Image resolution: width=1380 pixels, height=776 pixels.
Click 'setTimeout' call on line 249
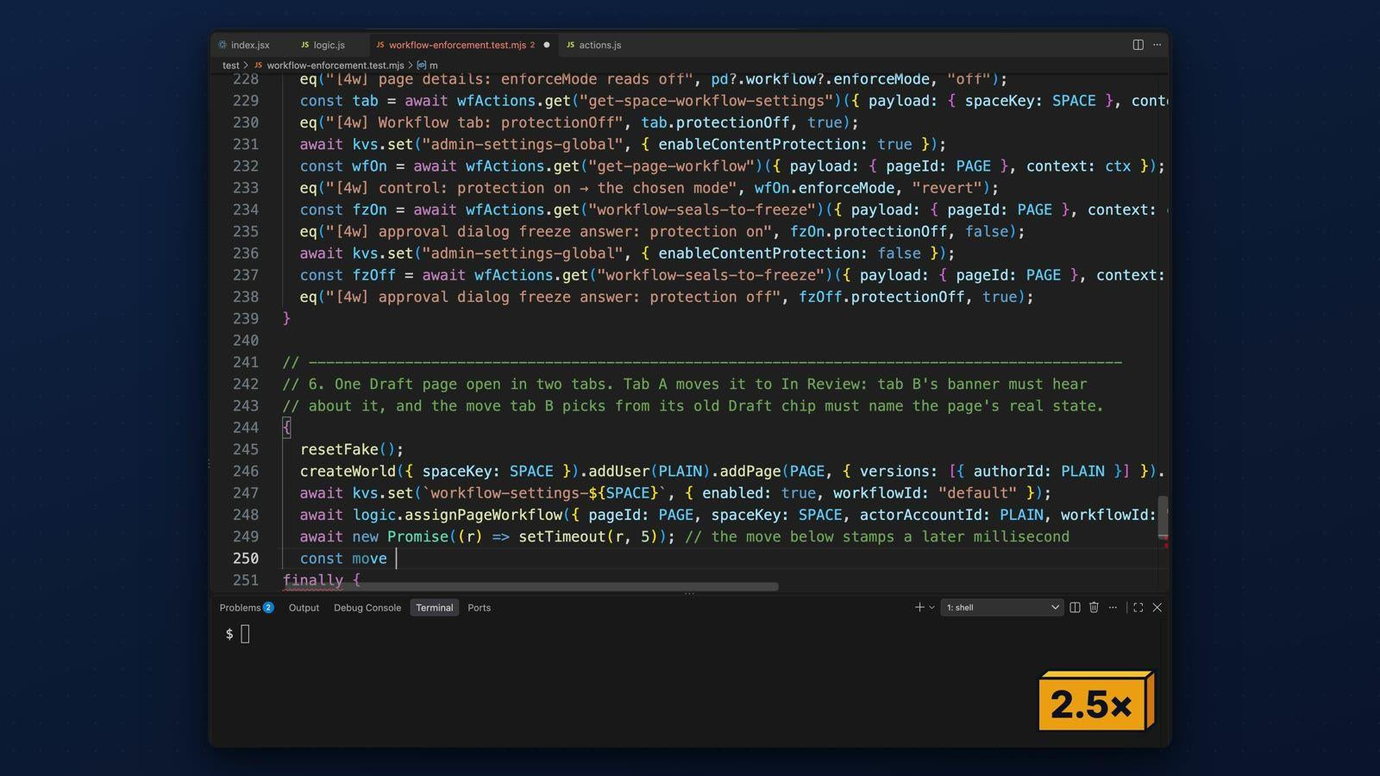pos(561,537)
